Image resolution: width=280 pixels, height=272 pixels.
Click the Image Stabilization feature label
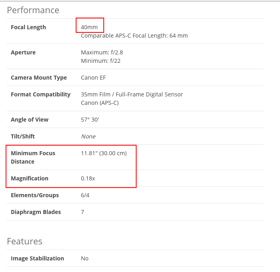37,258
